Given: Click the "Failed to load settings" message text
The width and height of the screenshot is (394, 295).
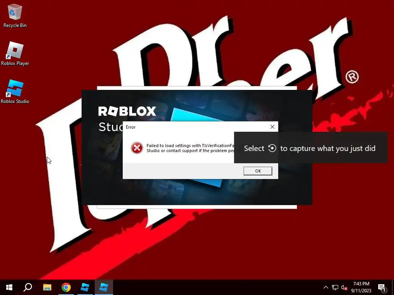Looking at the screenshot, I should 190,148.
